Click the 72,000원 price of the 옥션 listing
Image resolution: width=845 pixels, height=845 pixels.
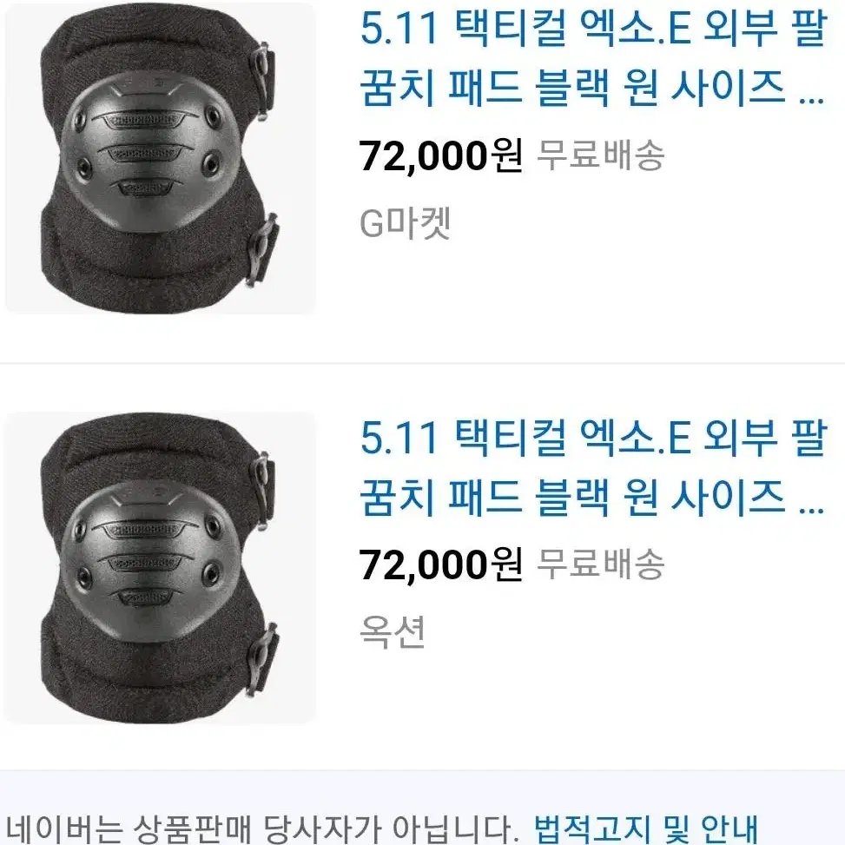[441, 564]
